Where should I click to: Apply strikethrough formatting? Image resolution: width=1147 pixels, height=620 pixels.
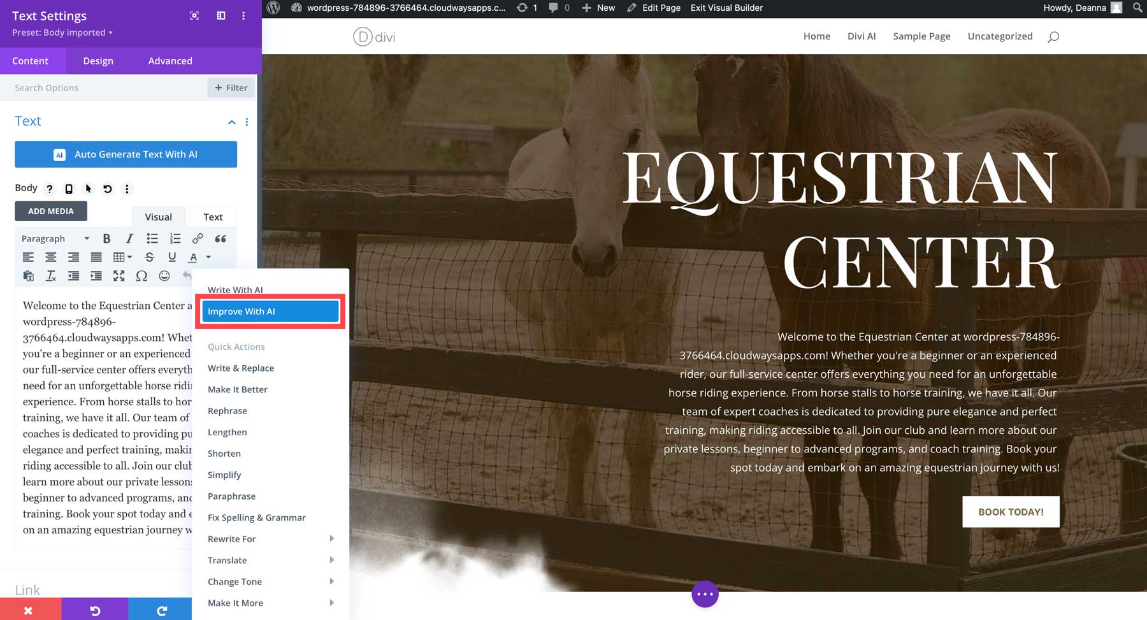(x=149, y=257)
